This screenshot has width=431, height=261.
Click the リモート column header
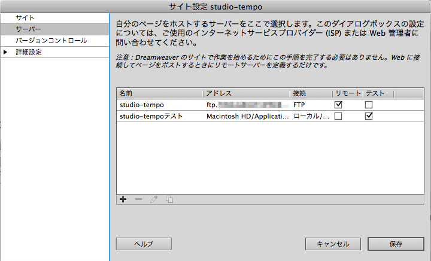(348, 93)
